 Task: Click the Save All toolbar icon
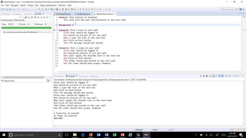click(10, 9)
